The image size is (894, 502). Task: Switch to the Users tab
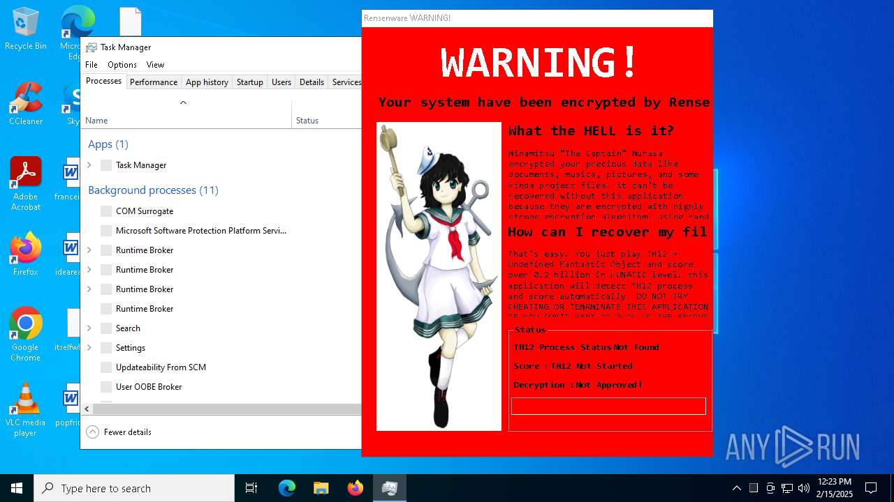pos(281,82)
